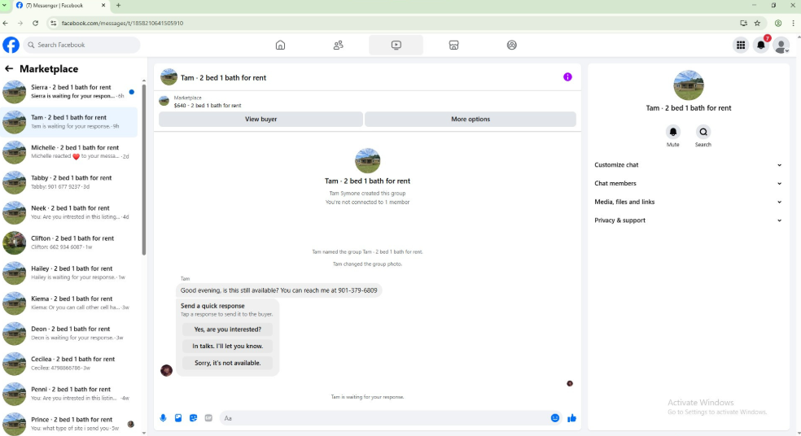Open the Marketplace icon in top navigation
Image resolution: width=801 pixels, height=436 pixels.
point(453,45)
